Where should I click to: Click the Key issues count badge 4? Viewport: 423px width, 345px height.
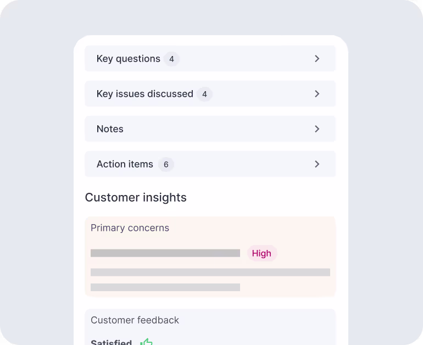(204, 94)
